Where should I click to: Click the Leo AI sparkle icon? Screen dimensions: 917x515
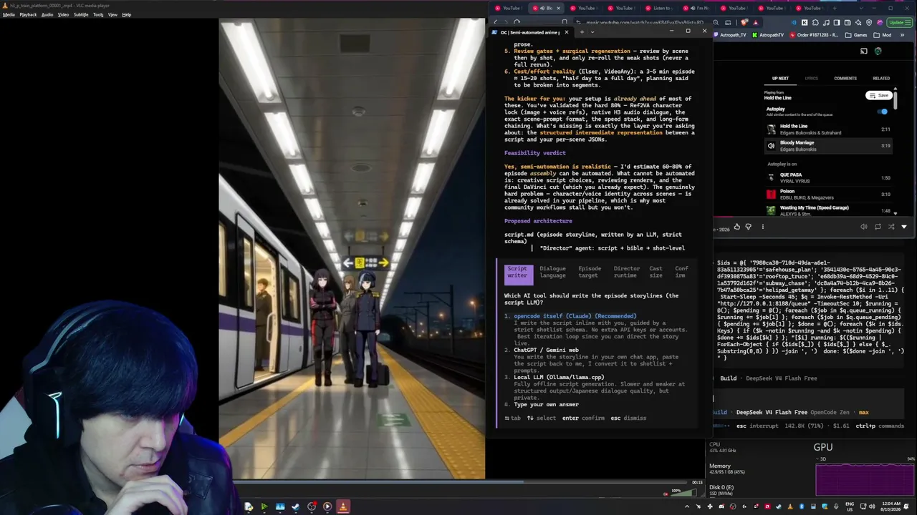858,22
